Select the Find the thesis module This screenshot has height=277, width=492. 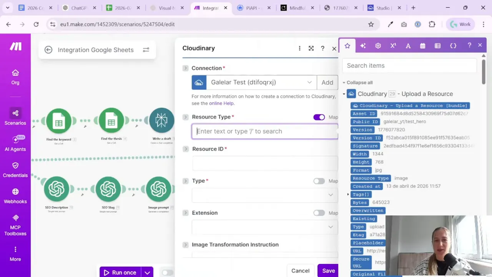click(x=111, y=121)
